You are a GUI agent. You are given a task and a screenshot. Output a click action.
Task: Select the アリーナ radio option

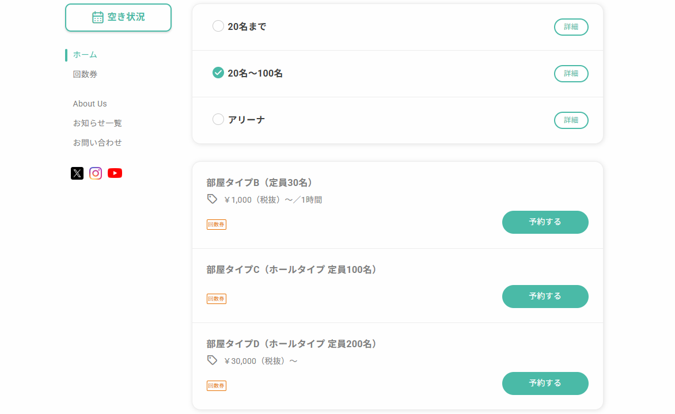tap(218, 119)
